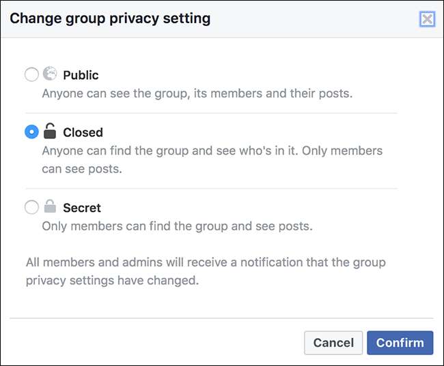The height and width of the screenshot is (366, 444).
Task: Select the Public radio button
Action: coord(31,75)
